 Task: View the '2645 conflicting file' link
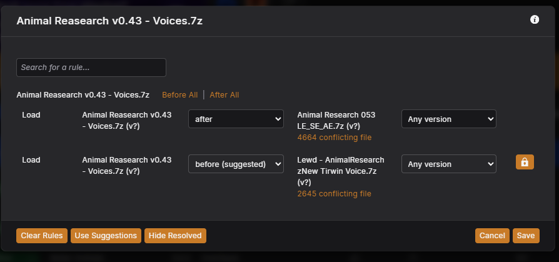tap(335, 194)
